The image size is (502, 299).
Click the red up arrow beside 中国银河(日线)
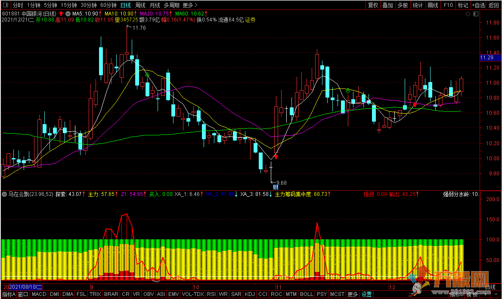coord(61,14)
